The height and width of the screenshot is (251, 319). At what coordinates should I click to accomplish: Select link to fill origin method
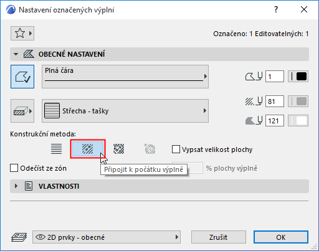coord(88,149)
